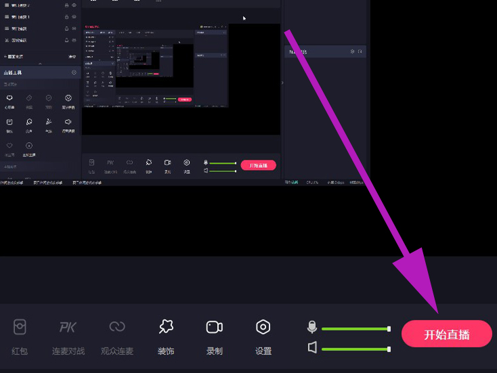Toggle eye visibility on fourth source row

(x=74, y=40)
